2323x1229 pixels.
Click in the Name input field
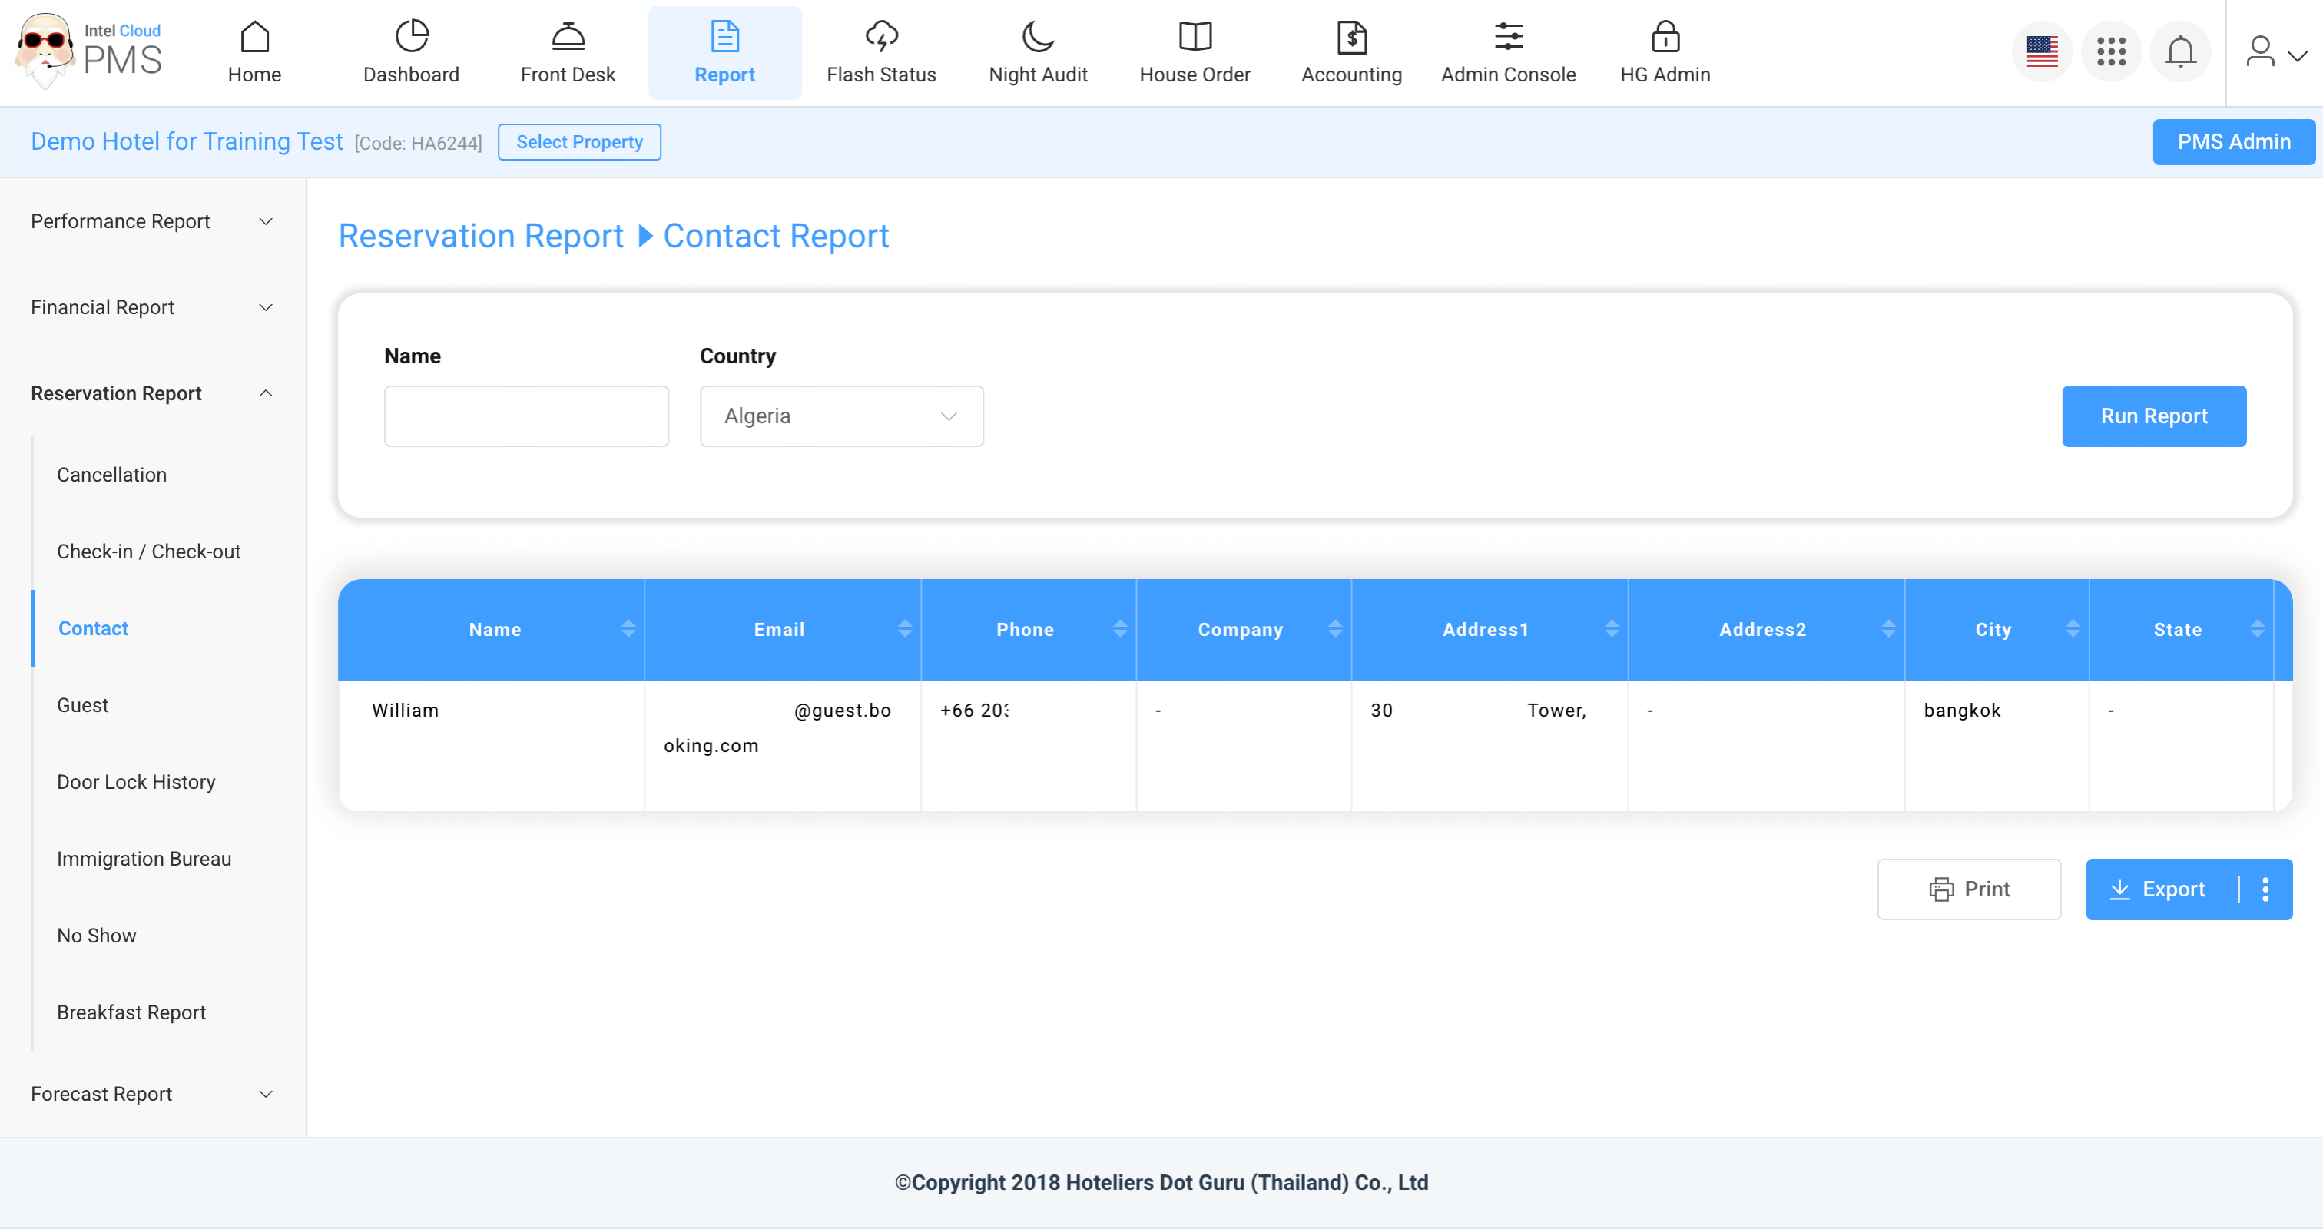tap(525, 416)
